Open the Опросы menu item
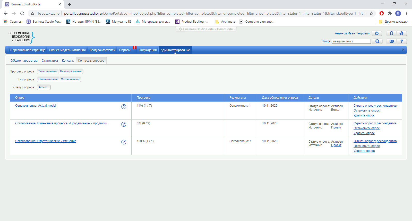The image size is (412, 221). [x=125, y=50]
